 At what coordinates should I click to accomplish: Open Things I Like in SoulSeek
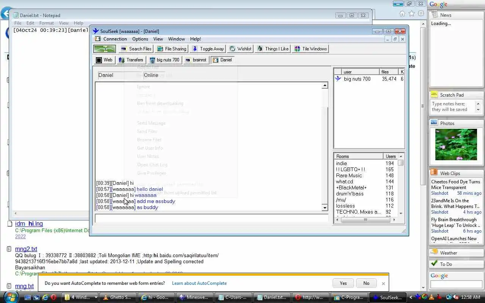272,49
